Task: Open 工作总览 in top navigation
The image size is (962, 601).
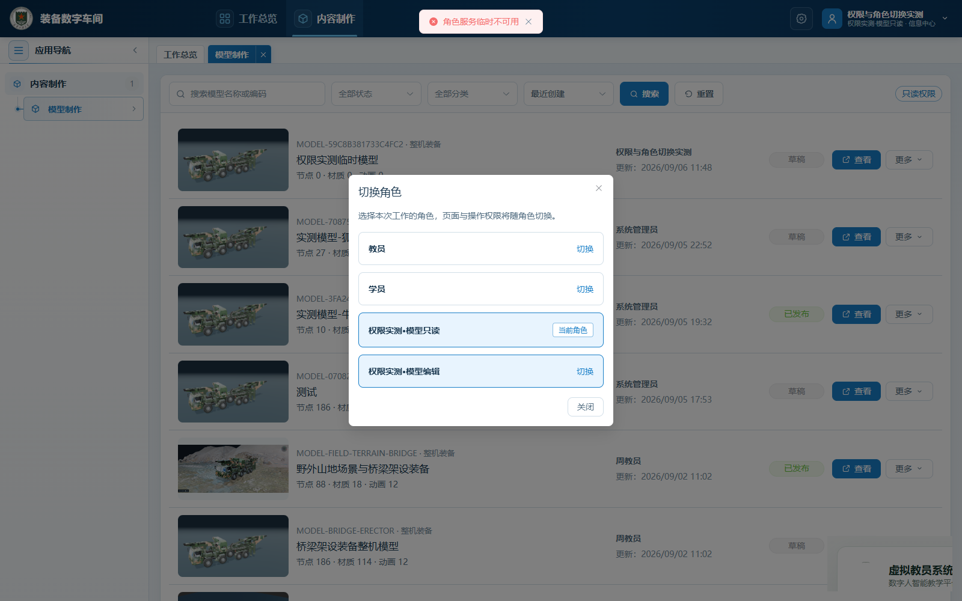Action: (248, 19)
